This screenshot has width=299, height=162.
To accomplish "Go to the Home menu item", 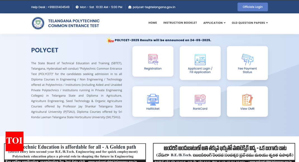I will (x=153, y=23).
